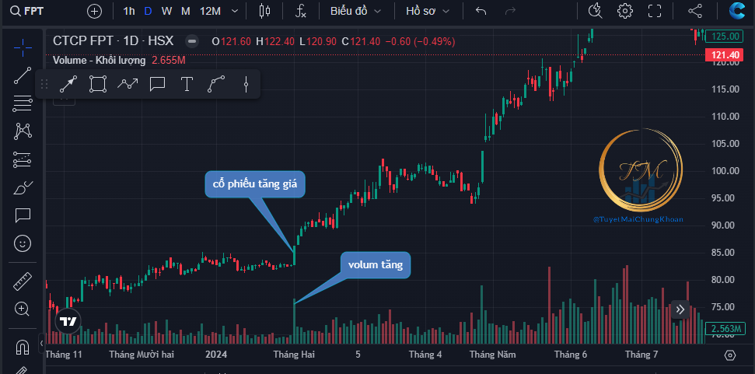Open the emoji icons tool
This screenshot has height=374, width=755.
point(23,243)
